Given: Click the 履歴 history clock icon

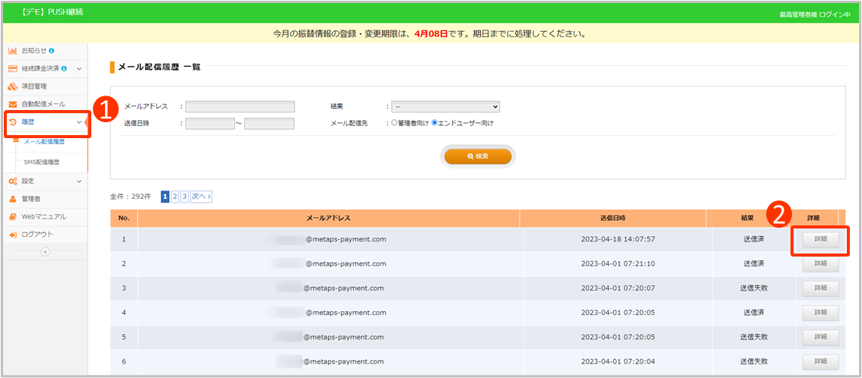Looking at the screenshot, I should coord(13,121).
